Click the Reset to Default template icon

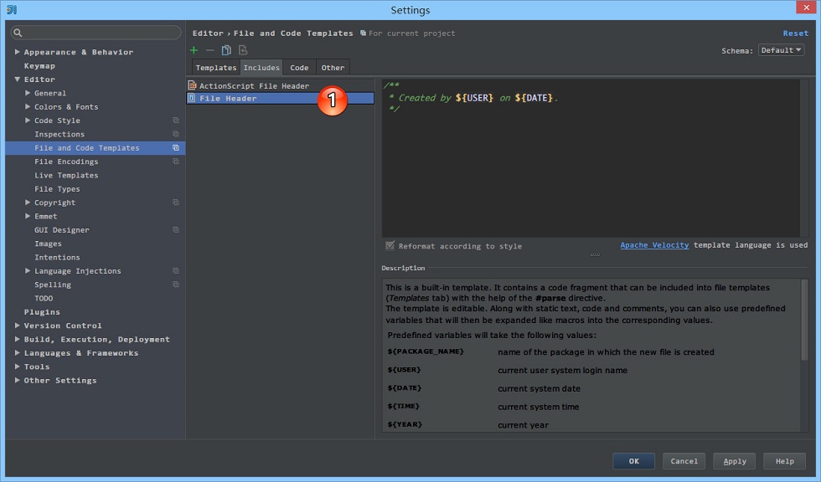click(243, 50)
